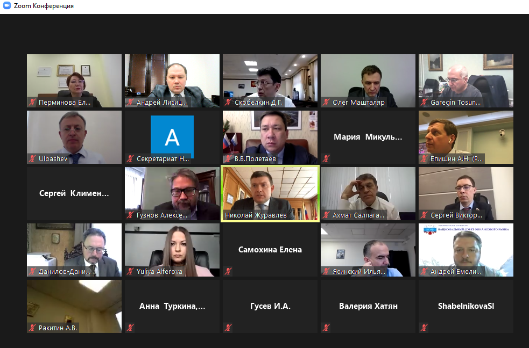Click muted mic icon on Валерия Хатян tile
The width and height of the screenshot is (529, 348).
tap(326, 328)
